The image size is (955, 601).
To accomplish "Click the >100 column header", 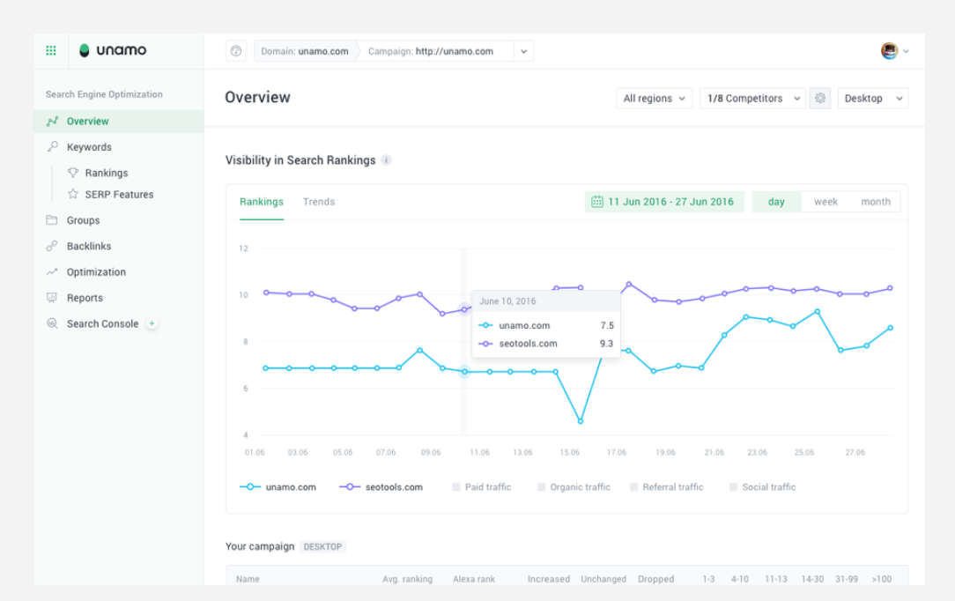I will click(882, 579).
